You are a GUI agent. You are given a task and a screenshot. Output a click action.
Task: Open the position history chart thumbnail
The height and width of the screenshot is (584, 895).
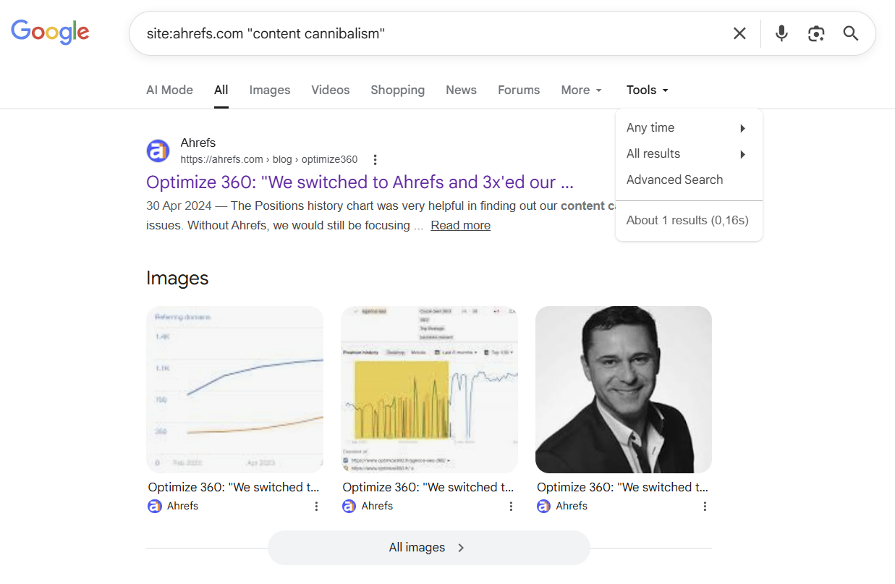click(x=429, y=389)
